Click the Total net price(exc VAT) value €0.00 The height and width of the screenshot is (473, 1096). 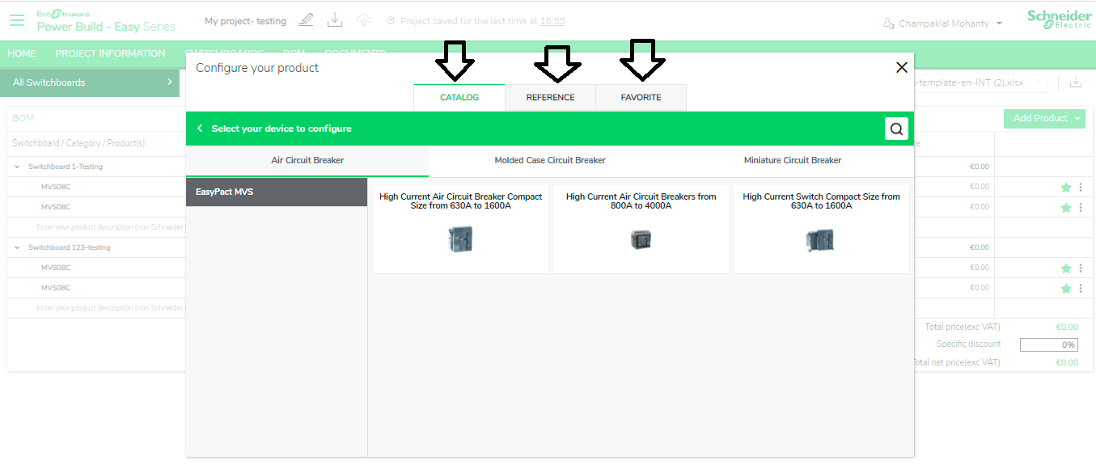(1067, 362)
